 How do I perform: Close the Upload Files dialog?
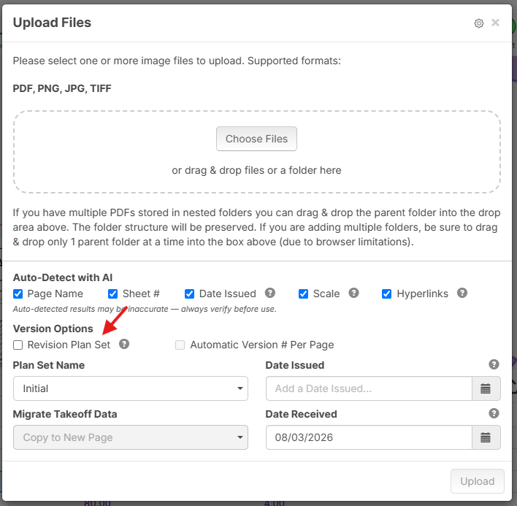495,23
